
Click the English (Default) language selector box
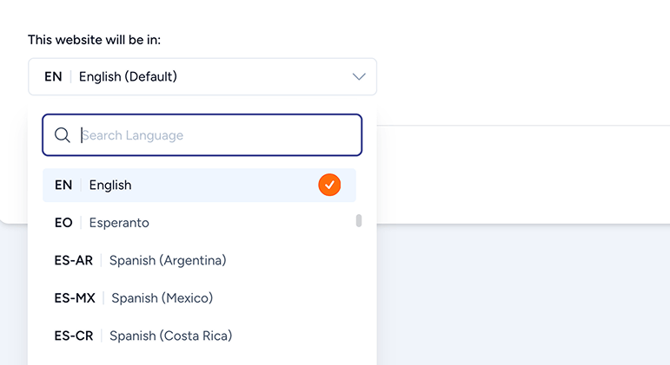[x=202, y=76]
